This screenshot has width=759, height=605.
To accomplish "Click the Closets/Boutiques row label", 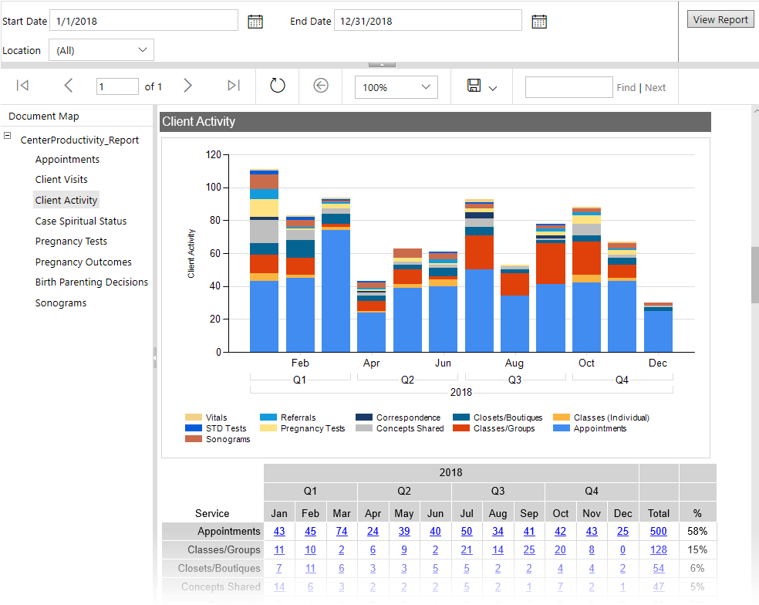I will (213, 568).
